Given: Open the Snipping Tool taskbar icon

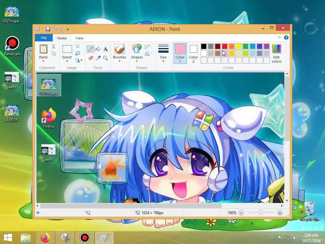Looking at the screenshot, I should coord(65,238).
